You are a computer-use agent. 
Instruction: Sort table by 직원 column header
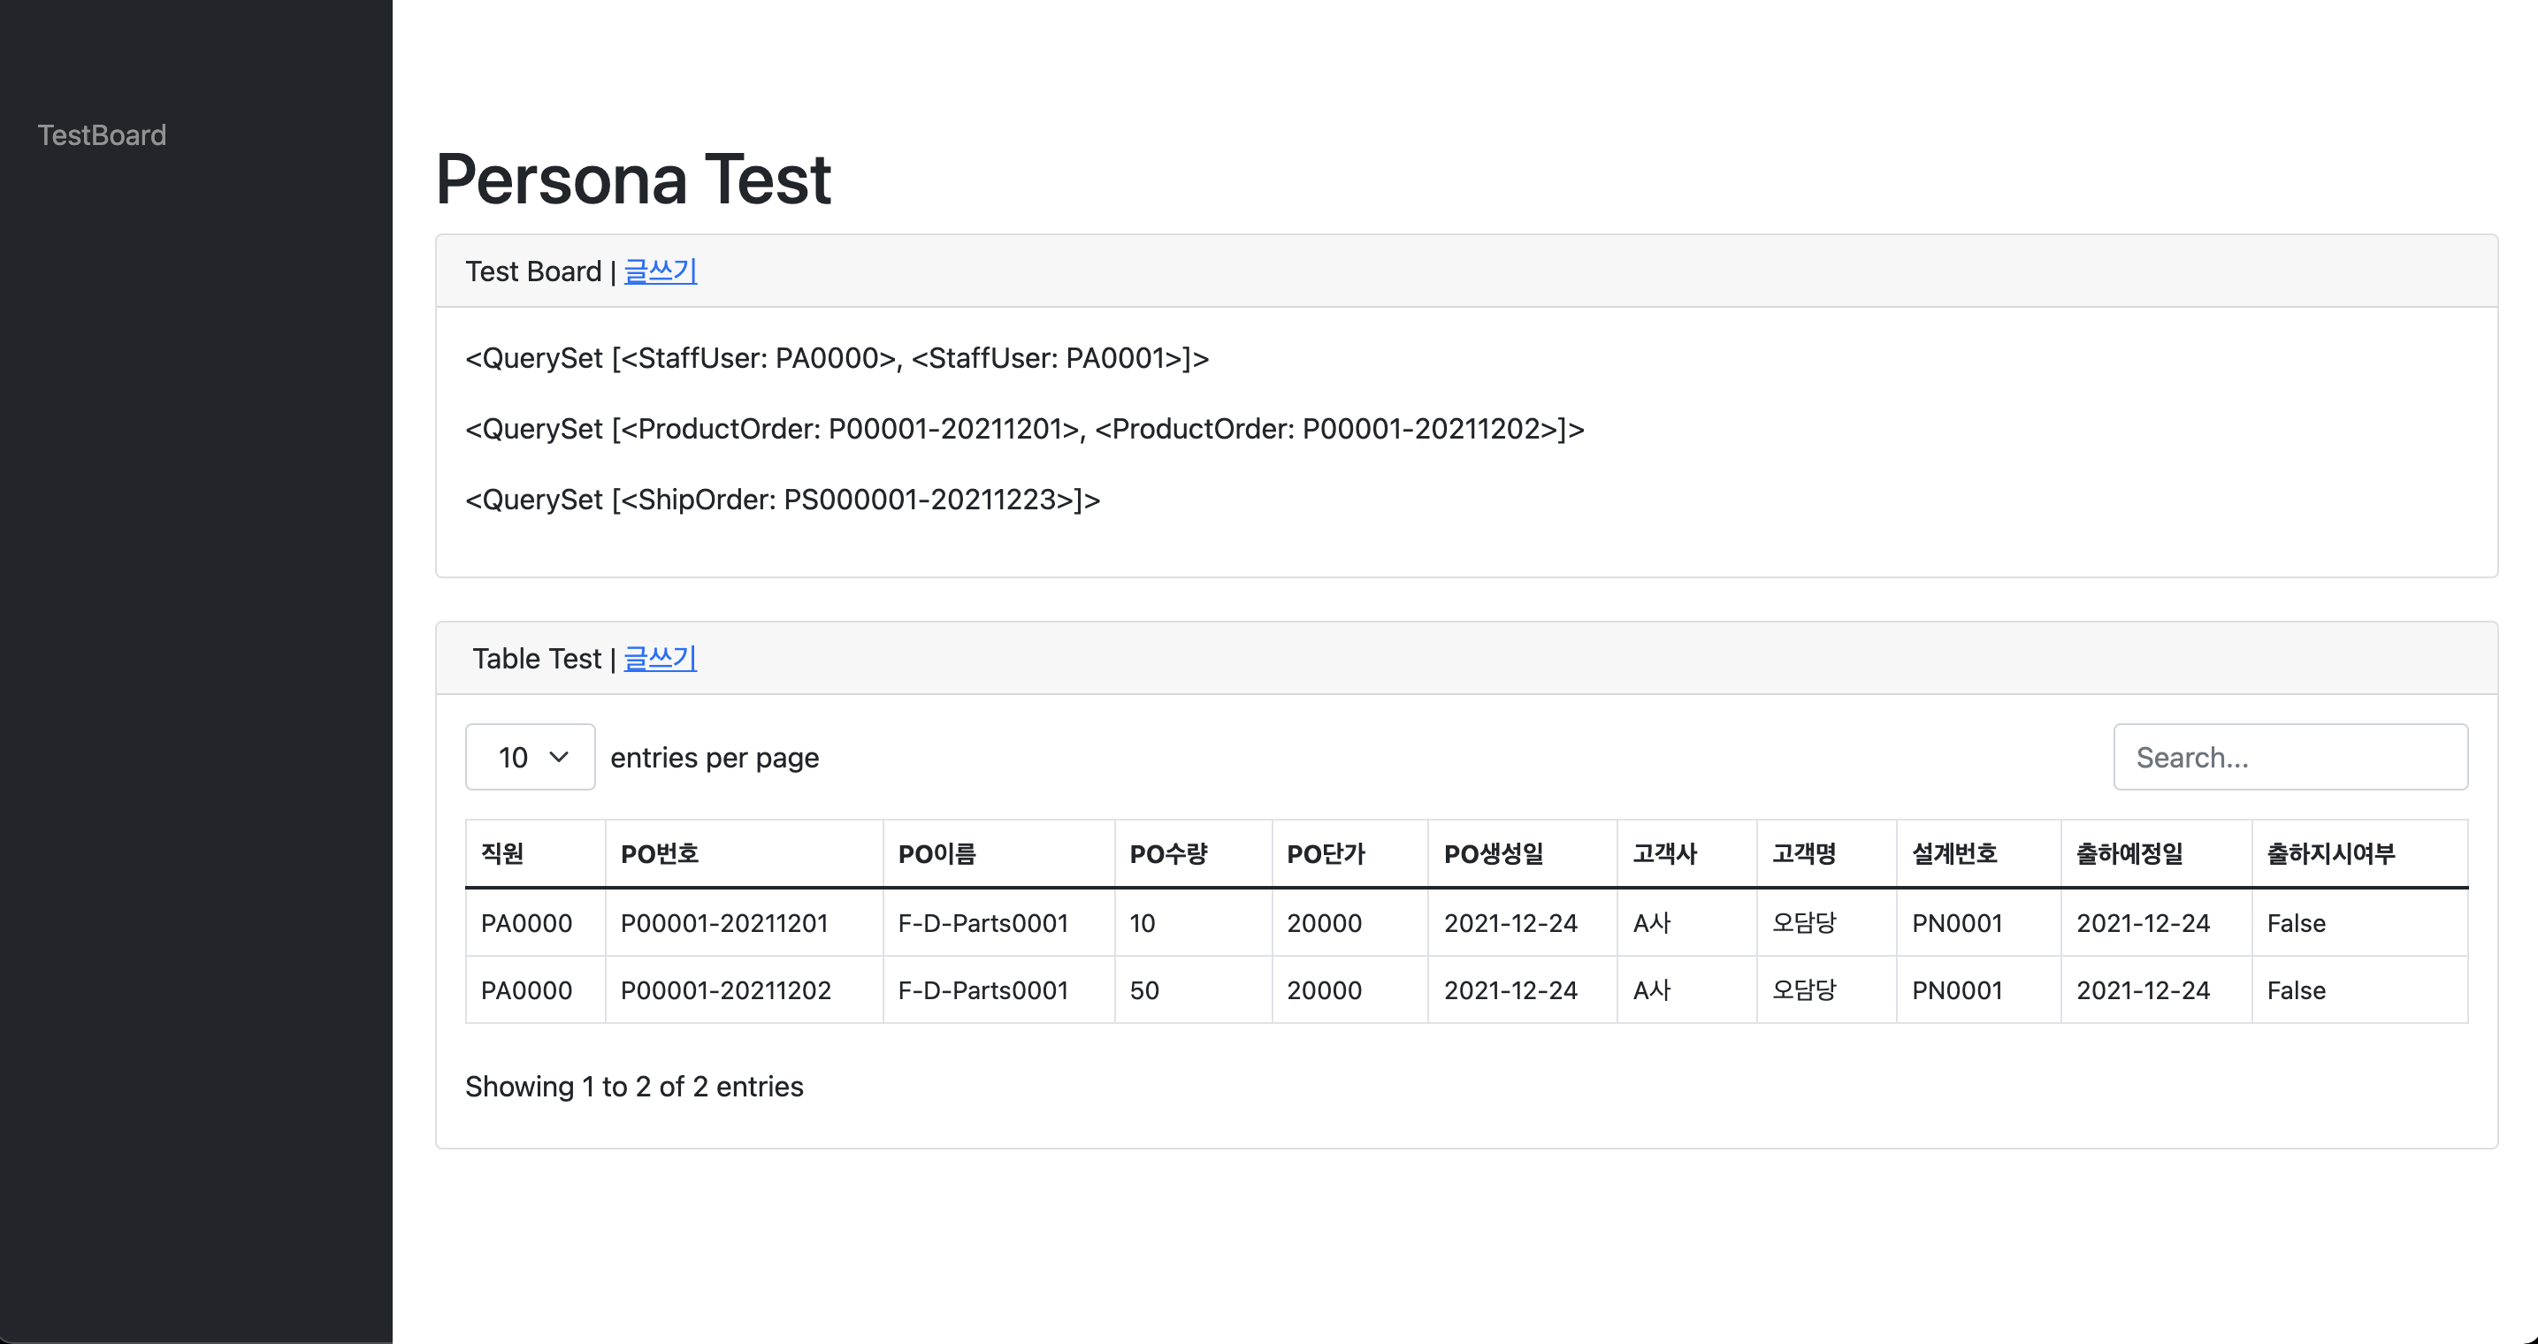click(502, 853)
